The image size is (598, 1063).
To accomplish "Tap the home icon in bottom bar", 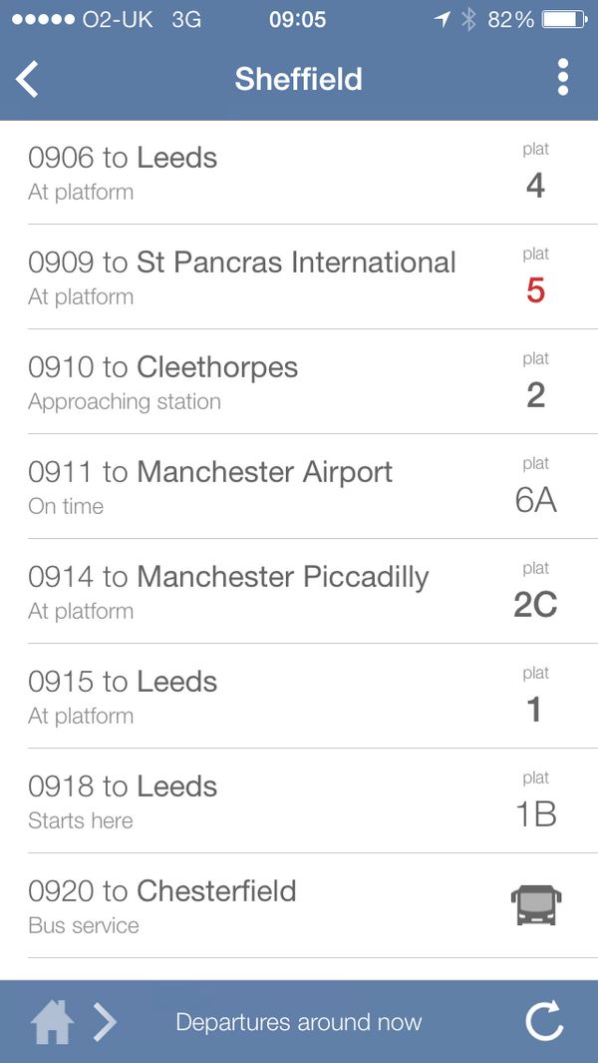I will point(52,1022).
